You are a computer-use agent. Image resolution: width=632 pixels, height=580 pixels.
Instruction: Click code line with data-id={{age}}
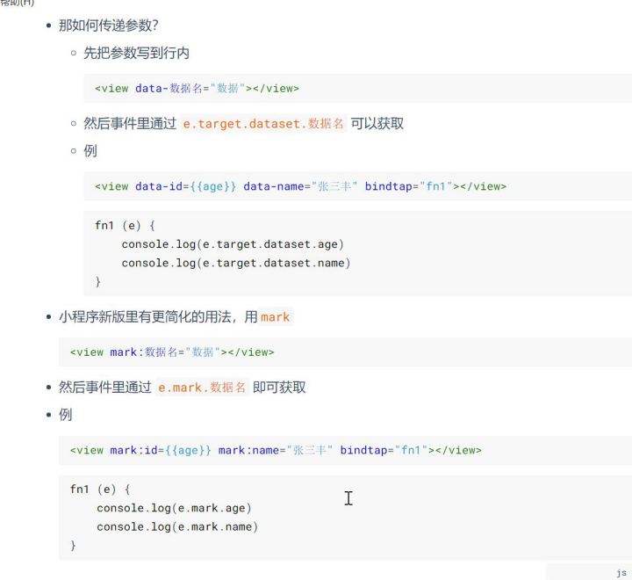pos(300,186)
